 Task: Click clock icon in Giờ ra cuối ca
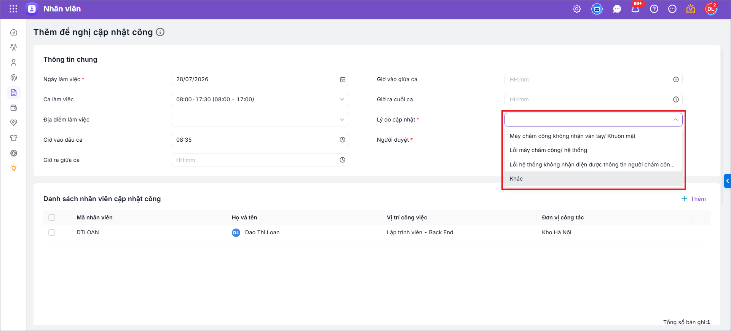coord(676,99)
